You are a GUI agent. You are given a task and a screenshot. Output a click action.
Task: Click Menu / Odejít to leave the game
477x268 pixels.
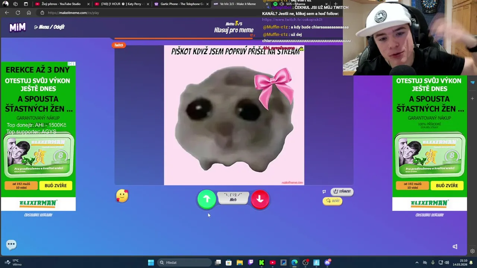tap(49, 27)
